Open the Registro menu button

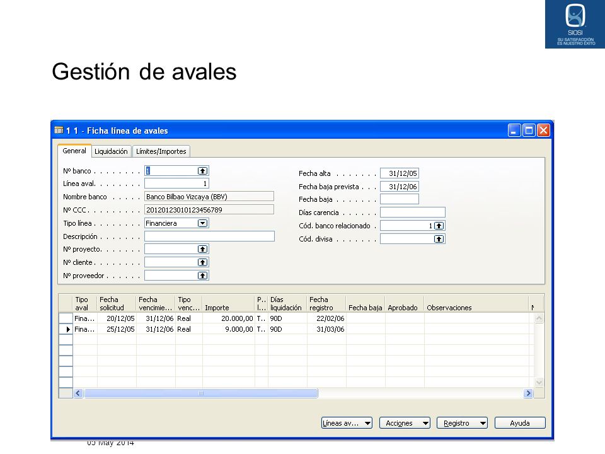pos(462,423)
